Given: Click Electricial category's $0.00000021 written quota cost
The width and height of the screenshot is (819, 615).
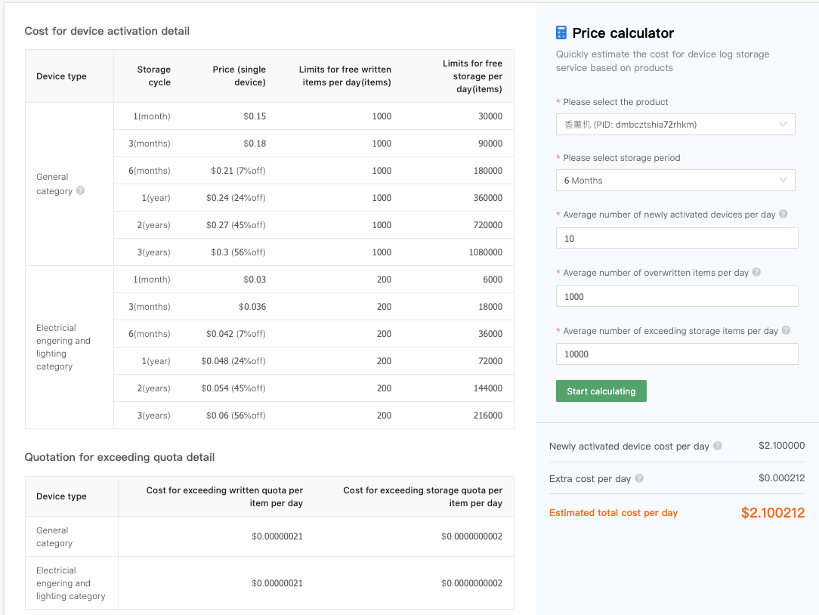Looking at the screenshot, I should click(277, 583).
